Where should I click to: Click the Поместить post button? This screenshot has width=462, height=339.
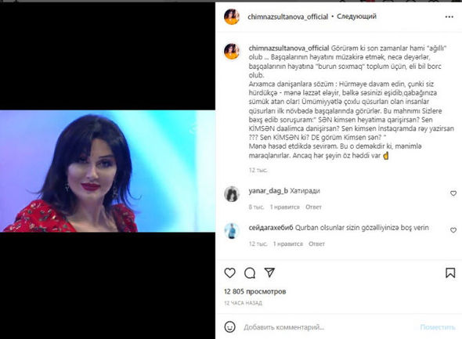438,327
